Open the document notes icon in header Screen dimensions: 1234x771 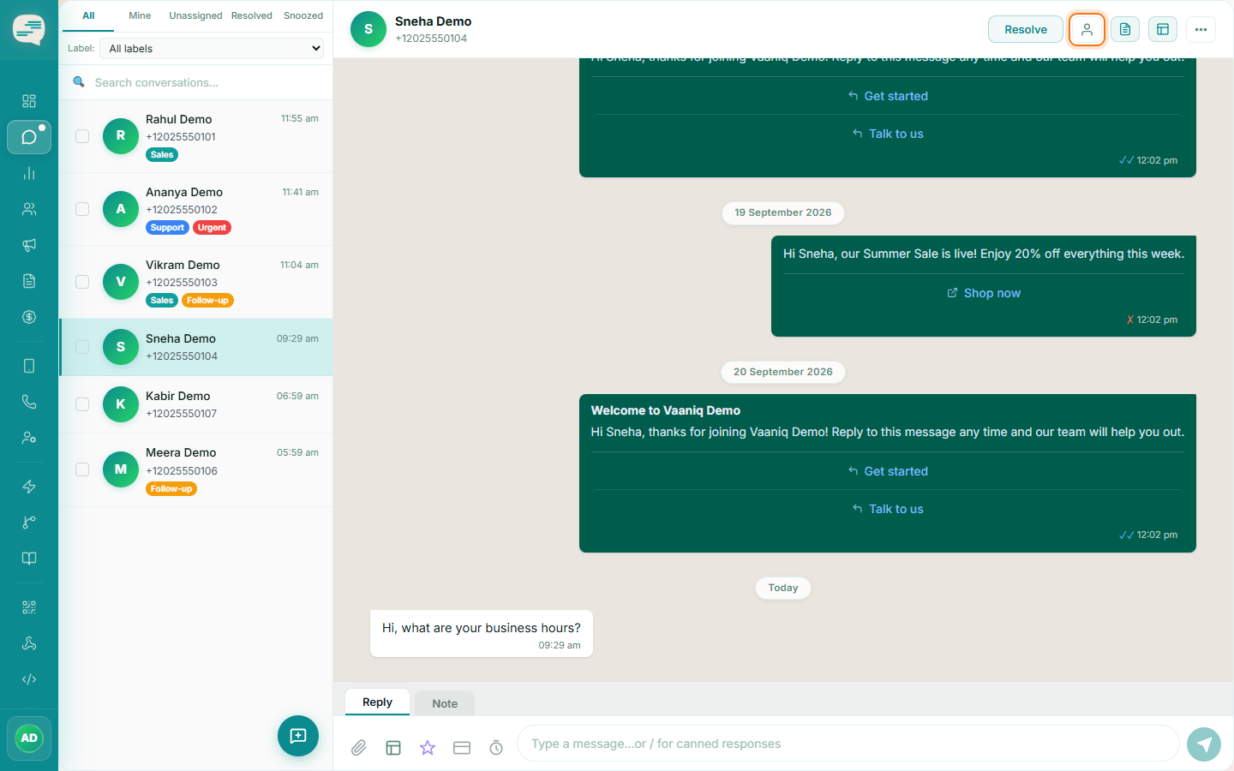(1125, 29)
